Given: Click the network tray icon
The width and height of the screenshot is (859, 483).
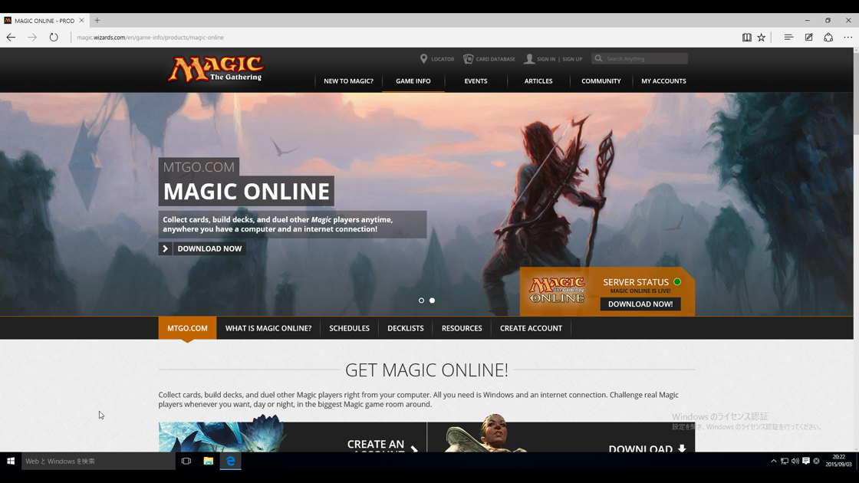Looking at the screenshot, I should point(785,461).
